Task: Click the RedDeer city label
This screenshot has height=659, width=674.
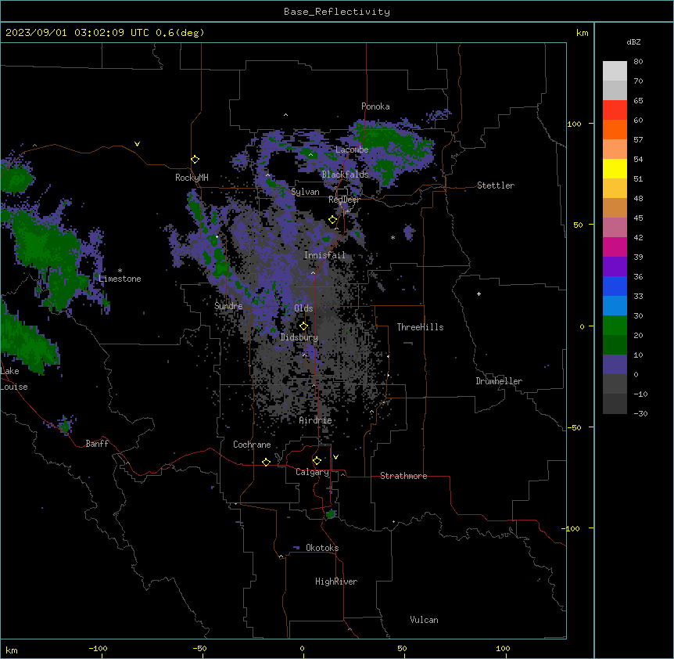Action: pyautogui.click(x=344, y=200)
